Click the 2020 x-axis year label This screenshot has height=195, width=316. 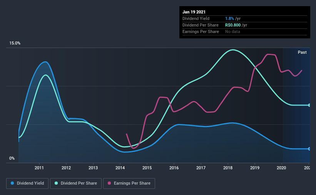pyautogui.click(x=281, y=168)
